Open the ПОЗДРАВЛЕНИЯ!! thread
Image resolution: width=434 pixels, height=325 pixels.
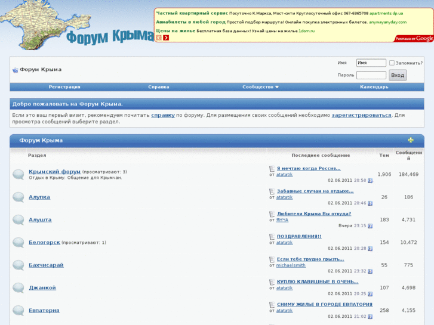coord(299,236)
